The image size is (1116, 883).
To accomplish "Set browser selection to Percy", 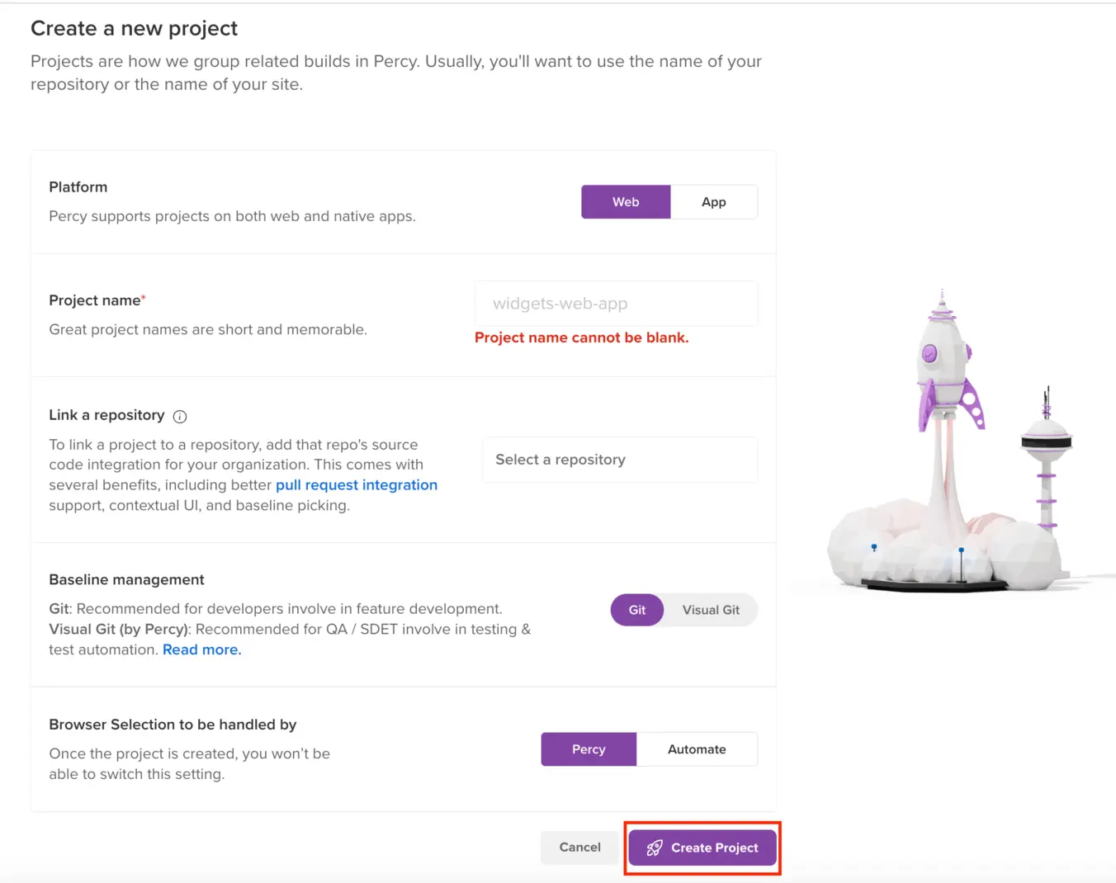I will (589, 749).
